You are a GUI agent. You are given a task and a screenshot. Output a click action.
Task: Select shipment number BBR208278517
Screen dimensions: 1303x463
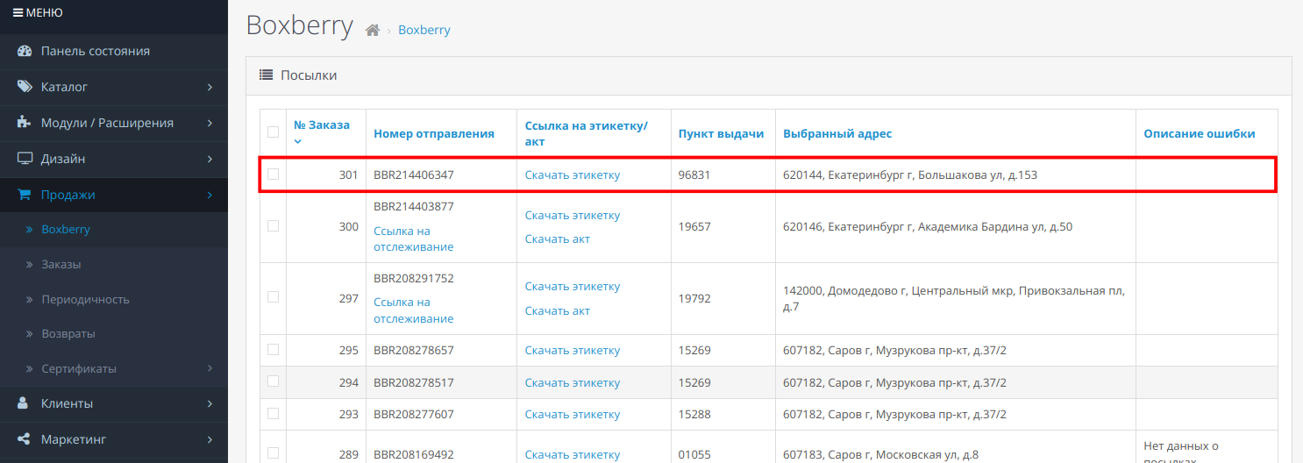pyautogui.click(x=414, y=382)
